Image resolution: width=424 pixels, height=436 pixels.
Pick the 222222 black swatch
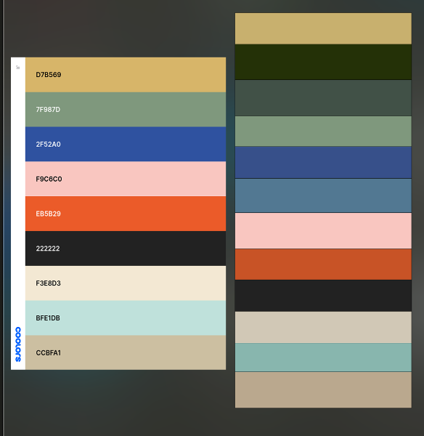(x=126, y=249)
